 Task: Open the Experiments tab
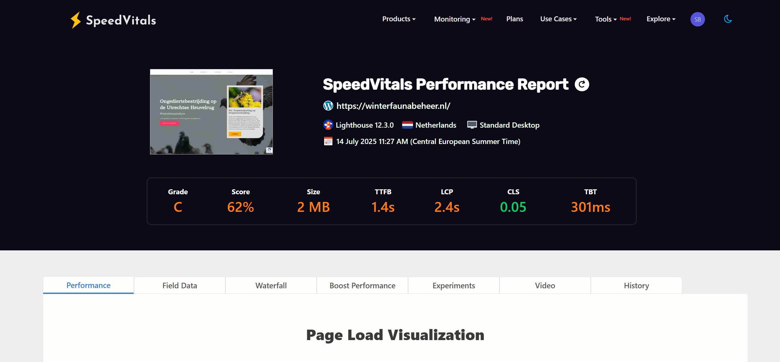[454, 286]
